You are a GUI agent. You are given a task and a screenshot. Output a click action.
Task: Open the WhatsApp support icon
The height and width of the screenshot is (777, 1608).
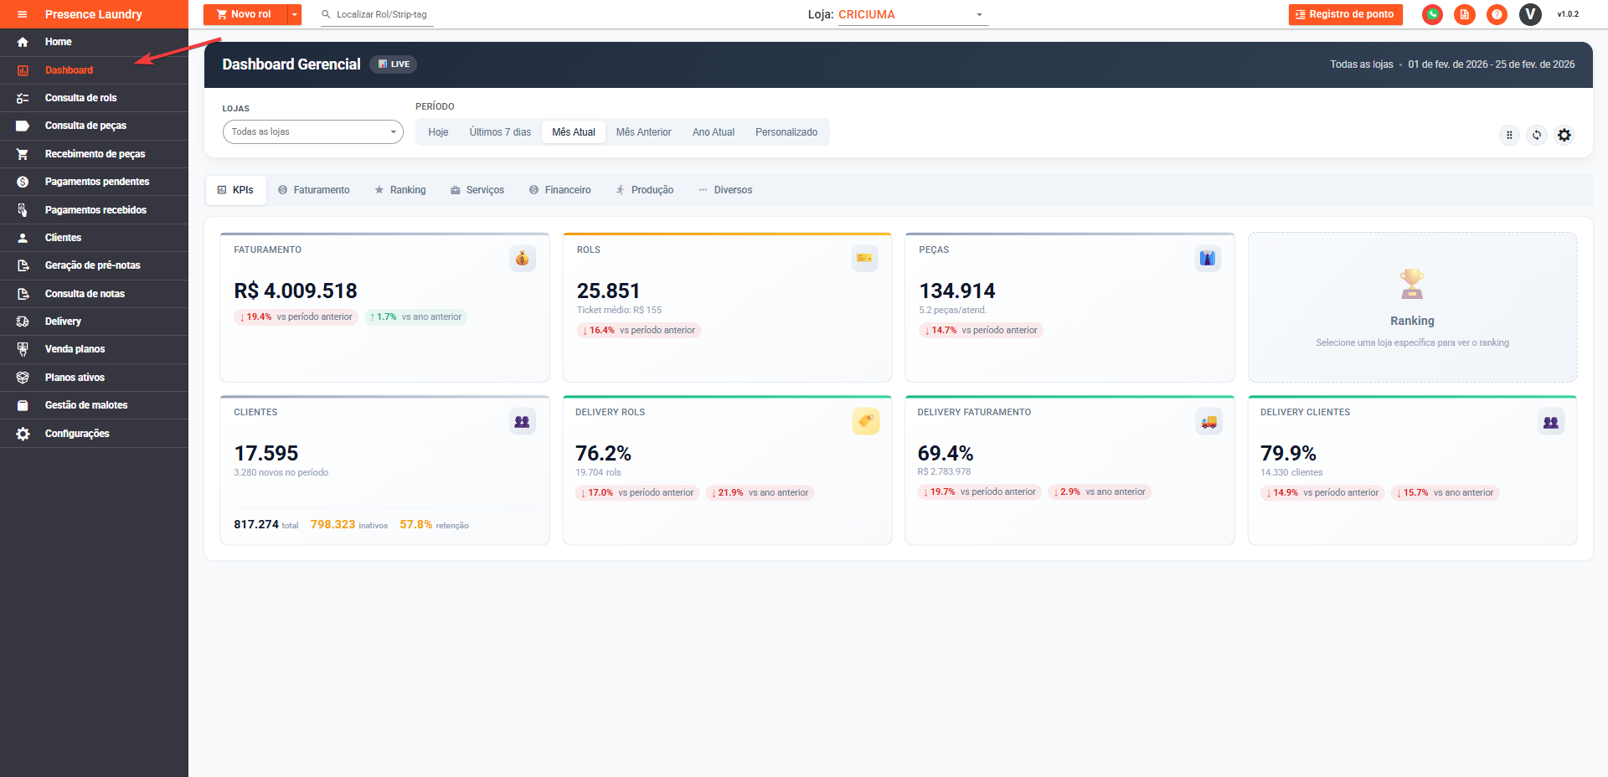pyautogui.click(x=1432, y=14)
